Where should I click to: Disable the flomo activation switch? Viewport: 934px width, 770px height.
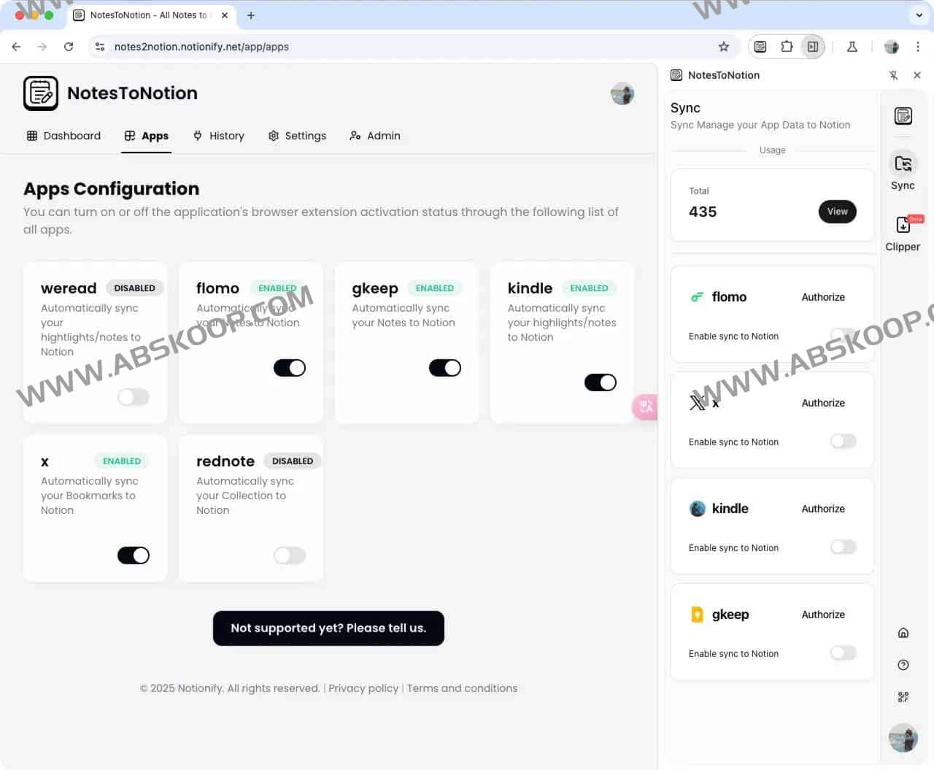point(290,368)
